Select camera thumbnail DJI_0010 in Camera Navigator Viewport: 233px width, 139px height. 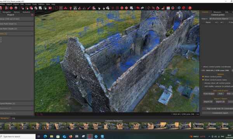click(x=110, y=126)
